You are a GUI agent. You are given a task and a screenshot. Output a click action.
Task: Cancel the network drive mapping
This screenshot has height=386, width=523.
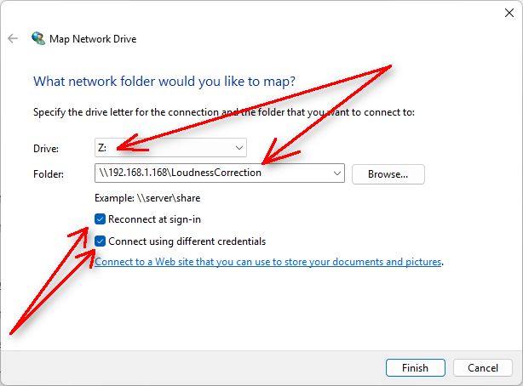482,367
